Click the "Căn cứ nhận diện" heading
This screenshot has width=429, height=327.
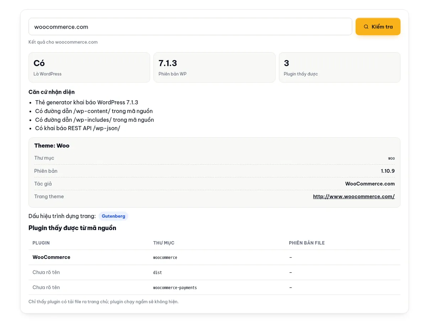pos(51,92)
